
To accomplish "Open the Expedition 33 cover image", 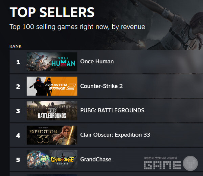I will point(52,135).
